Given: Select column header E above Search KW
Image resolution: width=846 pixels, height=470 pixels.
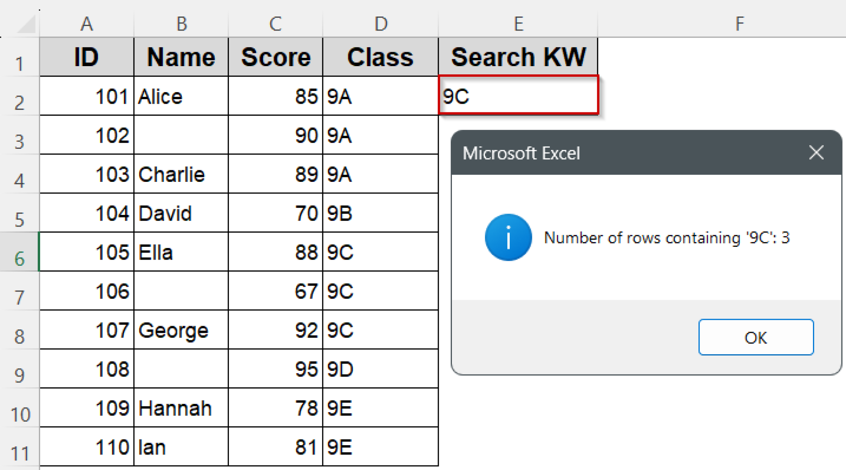Looking at the screenshot, I should tap(518, 24).
